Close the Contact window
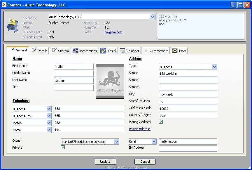This screenshot has width=252, height=170. [x=247, y=5]
